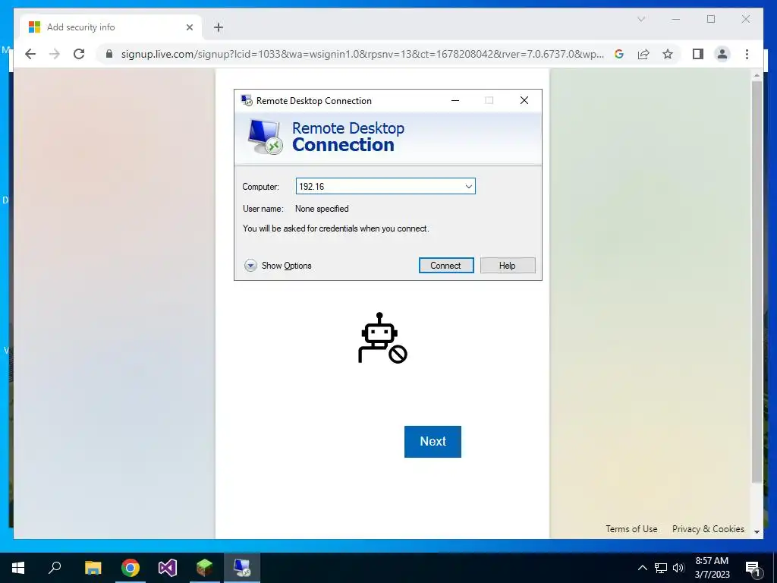This screenshot has height=583, width=777.
Task: Click the address bar URL
Action: 362,54
